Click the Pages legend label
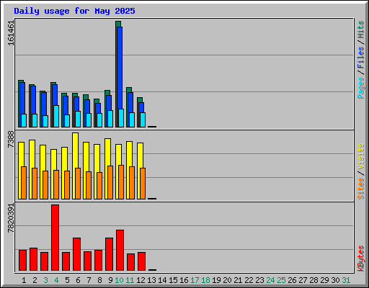The height and width of the screenshot is (288, 369). pos(360,88)
